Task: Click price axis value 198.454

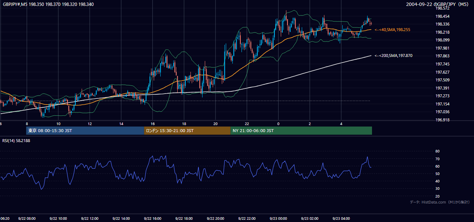Action: tap(442, 16)
